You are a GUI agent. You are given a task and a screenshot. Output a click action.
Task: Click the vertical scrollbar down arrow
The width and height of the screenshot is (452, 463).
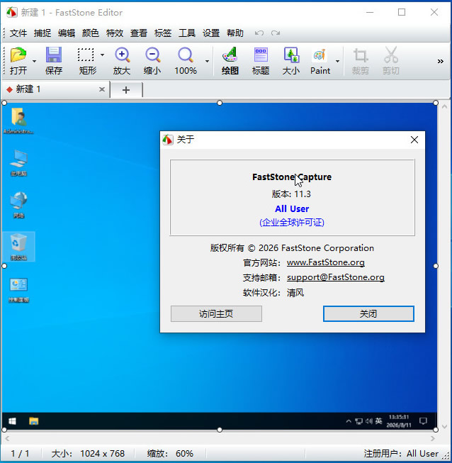[x=445, y=426]
